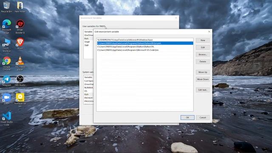The width and height of the screenshot is (272, 153).
Task: Select the Driver Booster 8 shortcut
Action: 20,26
